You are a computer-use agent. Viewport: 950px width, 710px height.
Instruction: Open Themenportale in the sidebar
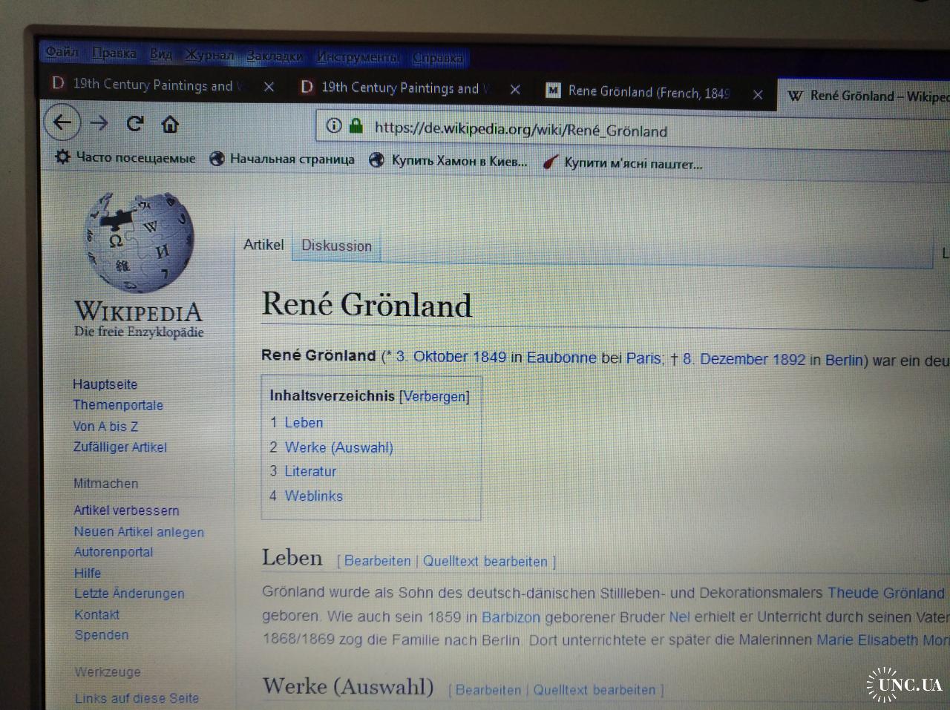118,405
